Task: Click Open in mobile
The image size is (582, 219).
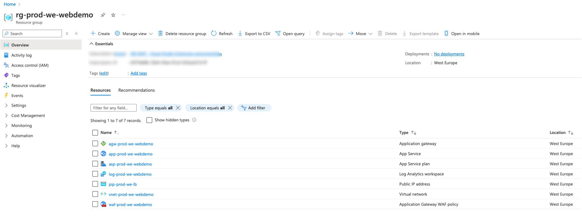Action: coord(462,34)
